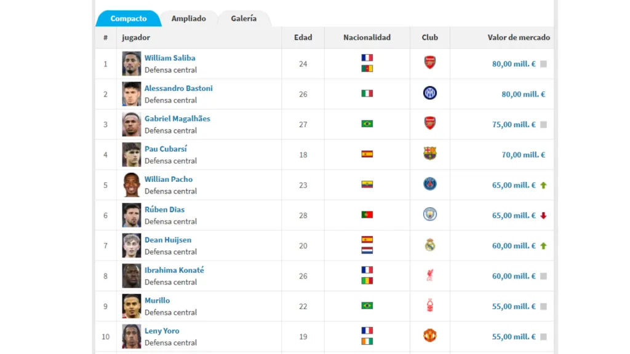The height and width of the screenshot is (354, 630).
Task: Click the Arsenal club crest next to William Saliba
Action: click(x=429, y=63)
